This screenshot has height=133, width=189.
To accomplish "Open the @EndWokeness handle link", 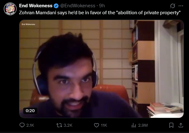I will 78,6.
